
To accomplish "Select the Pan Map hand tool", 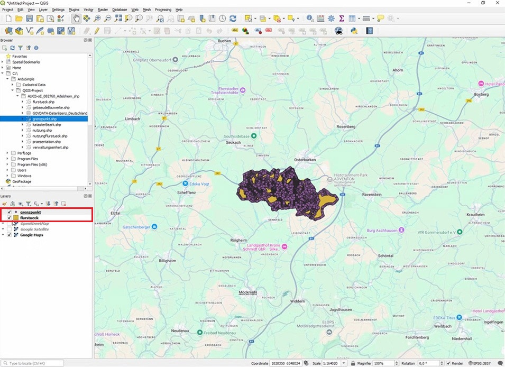I will click(x=77, y=19).
